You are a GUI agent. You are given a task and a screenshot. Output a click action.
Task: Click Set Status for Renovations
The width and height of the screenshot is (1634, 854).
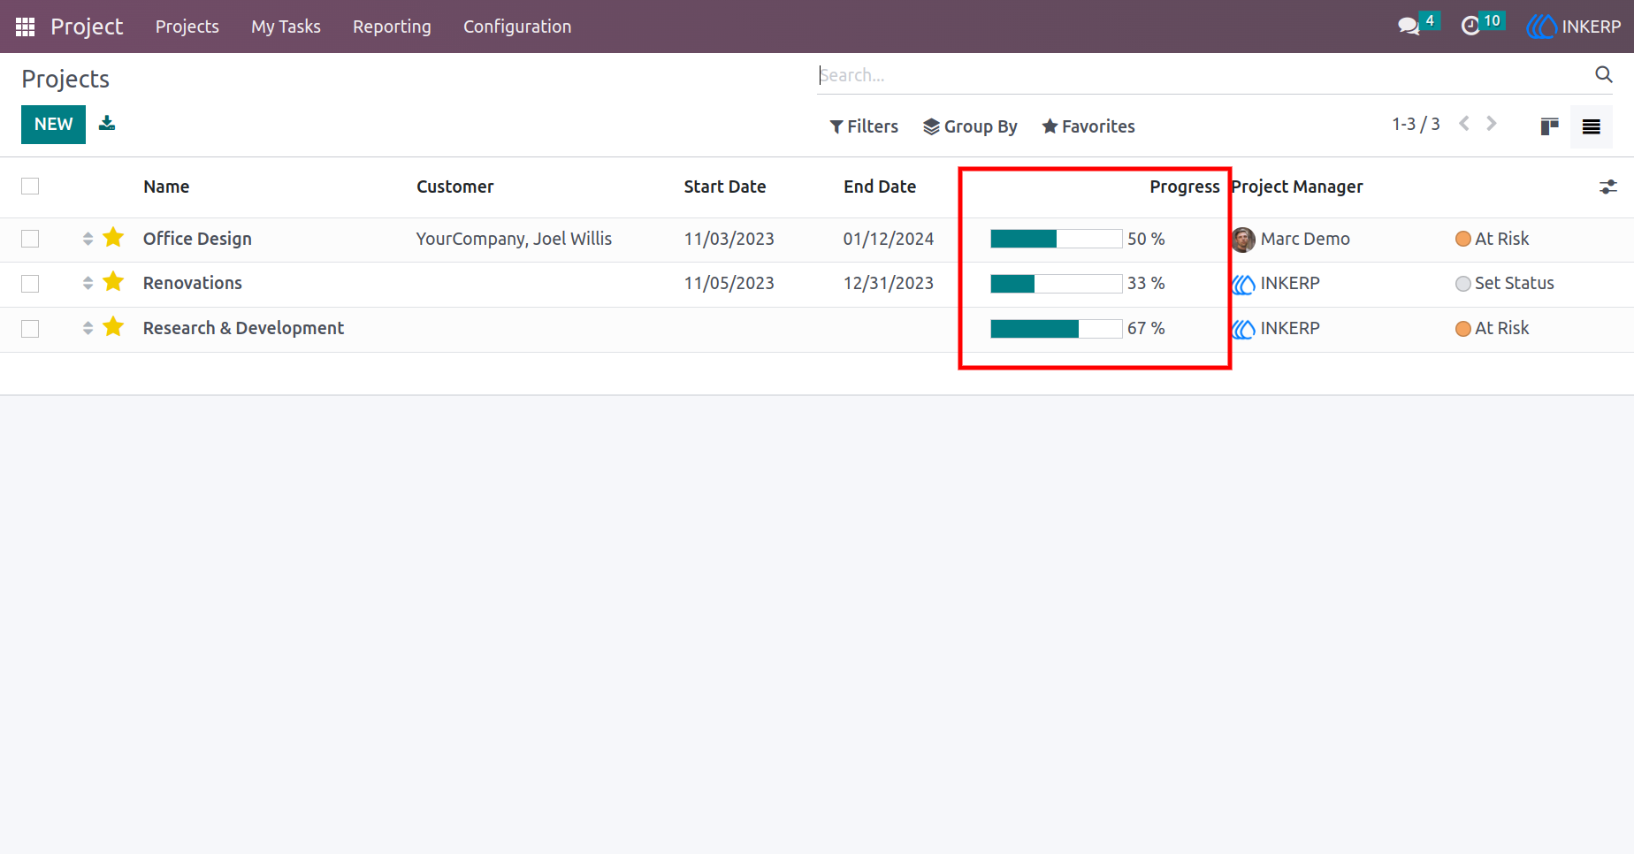(1504, 283)
